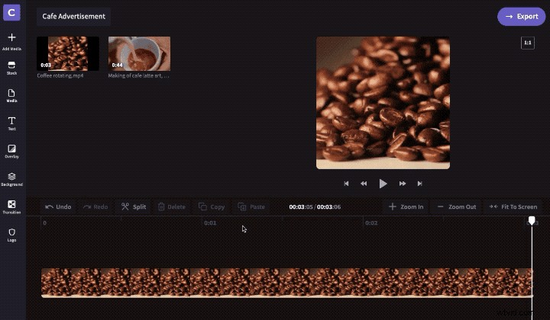Click the 00:03:05 timecode display
This screenshot has height=320, width=550.
(x=301, y=206)
